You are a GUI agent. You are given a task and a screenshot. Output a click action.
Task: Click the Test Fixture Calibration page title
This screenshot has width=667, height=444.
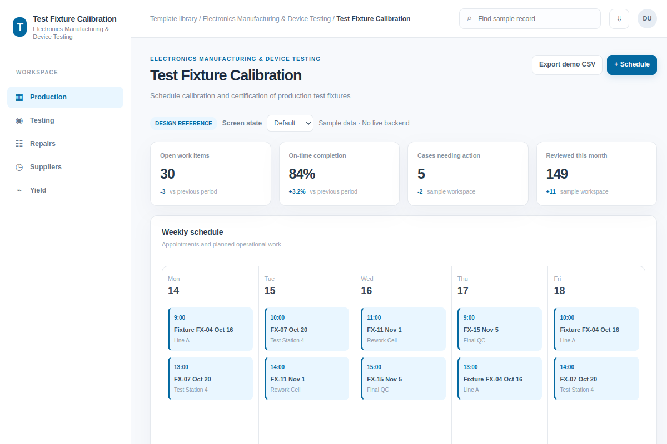226,75
